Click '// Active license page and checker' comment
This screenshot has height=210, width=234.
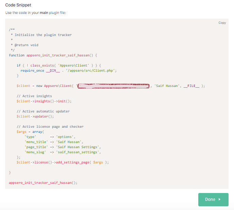(50, 127)
